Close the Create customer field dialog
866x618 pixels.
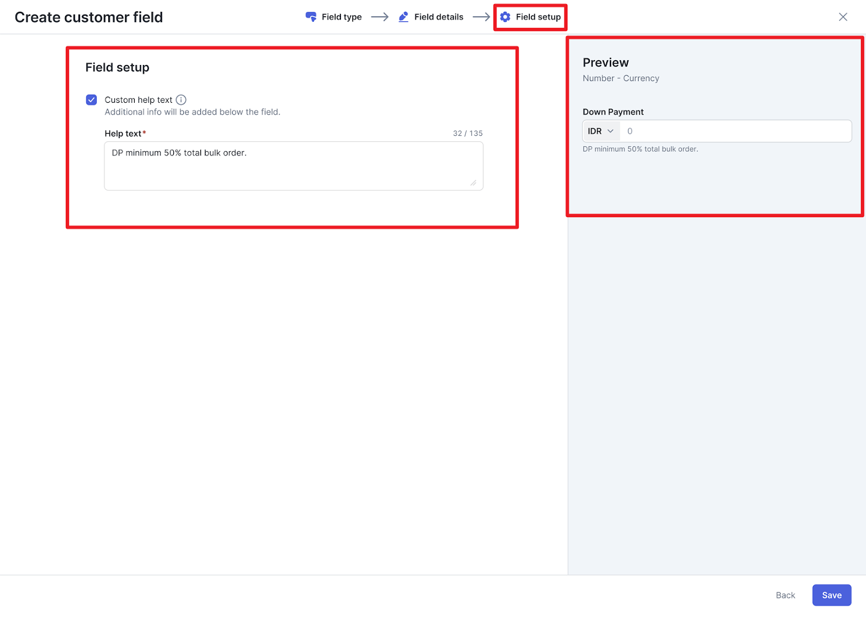[x=843, y=17]
